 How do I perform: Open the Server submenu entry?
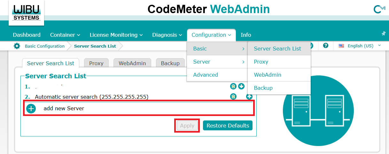217,62
